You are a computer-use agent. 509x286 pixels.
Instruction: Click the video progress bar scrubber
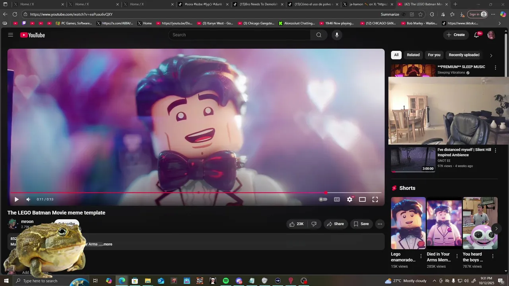click(326, 193)
